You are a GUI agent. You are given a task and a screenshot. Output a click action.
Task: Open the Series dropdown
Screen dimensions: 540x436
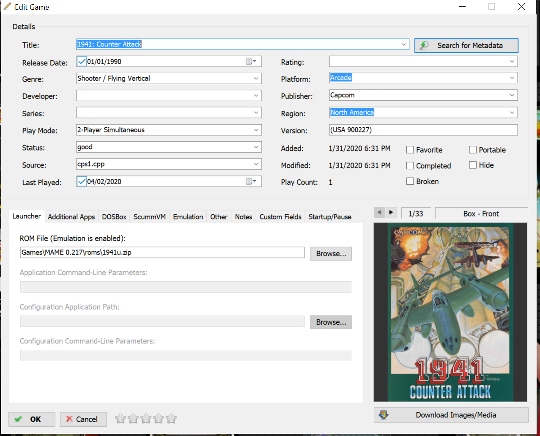tap(256, 112)
